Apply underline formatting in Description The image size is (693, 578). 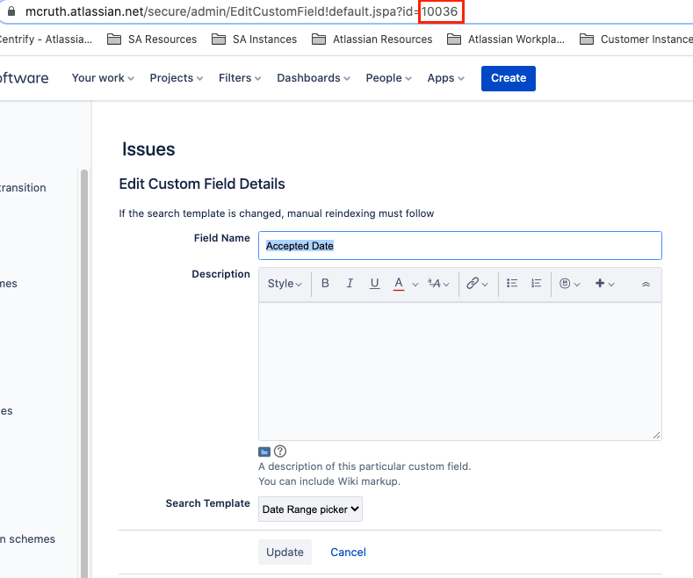tap(374, 283)
